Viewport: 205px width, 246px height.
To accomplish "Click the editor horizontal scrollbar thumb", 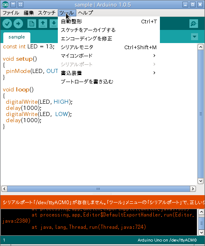I will 98,189.
